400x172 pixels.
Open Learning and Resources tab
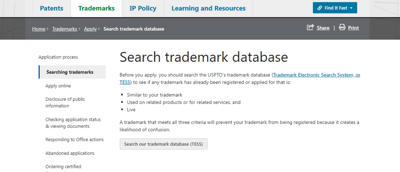208,8
